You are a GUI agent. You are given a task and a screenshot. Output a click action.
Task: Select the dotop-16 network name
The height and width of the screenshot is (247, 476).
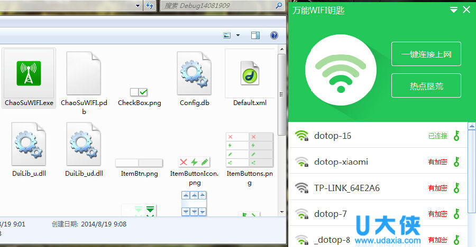point(333,136)
